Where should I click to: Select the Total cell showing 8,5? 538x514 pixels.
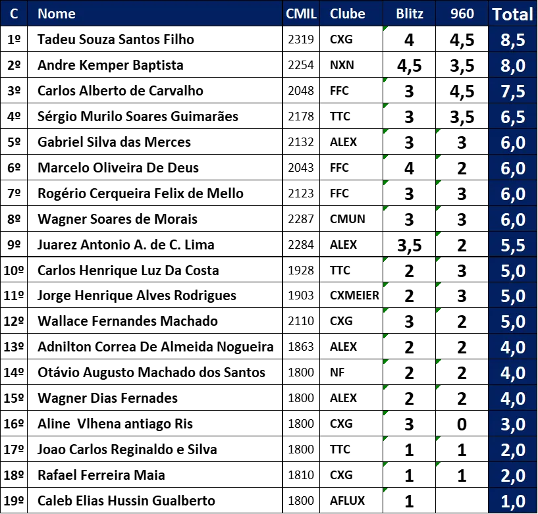pos(513,40)
